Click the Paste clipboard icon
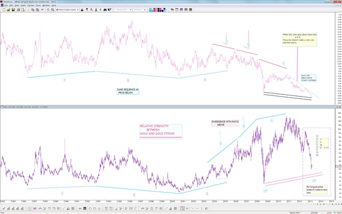The height and width of the screenshot is (214, 342). pyautogui.click(x=37, y=10)
